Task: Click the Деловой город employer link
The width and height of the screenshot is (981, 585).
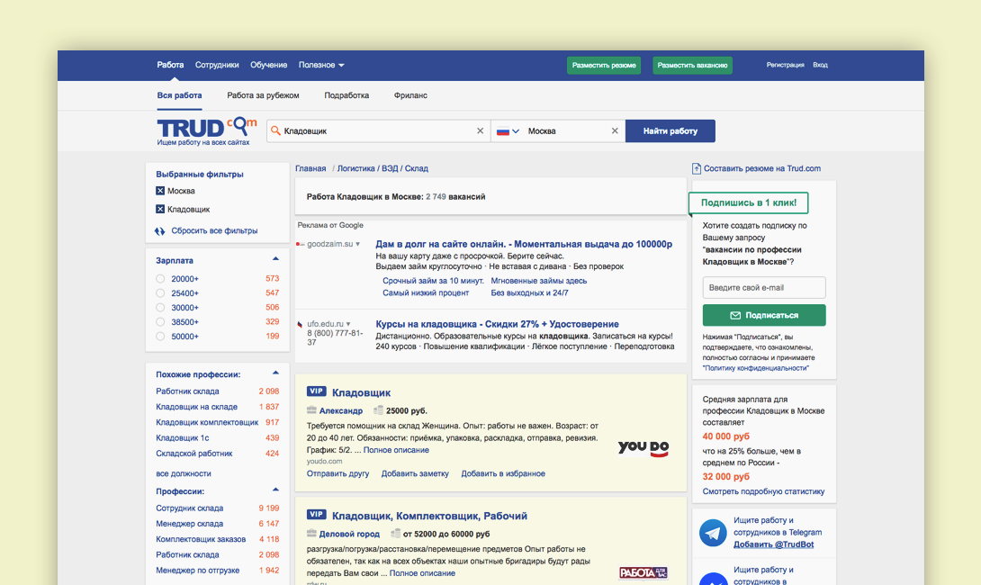Action: click(349, 534)
